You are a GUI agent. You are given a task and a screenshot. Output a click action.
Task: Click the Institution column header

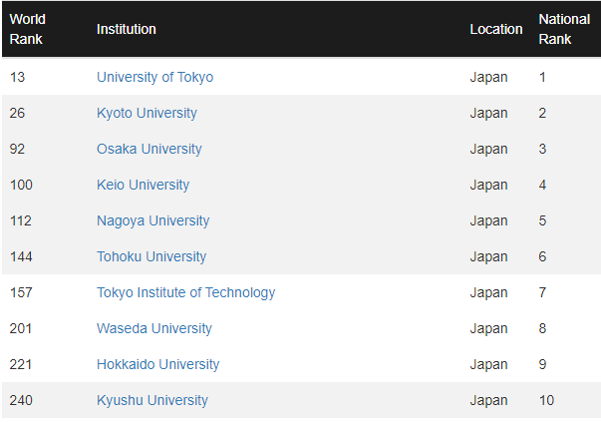tap(126, 29)
